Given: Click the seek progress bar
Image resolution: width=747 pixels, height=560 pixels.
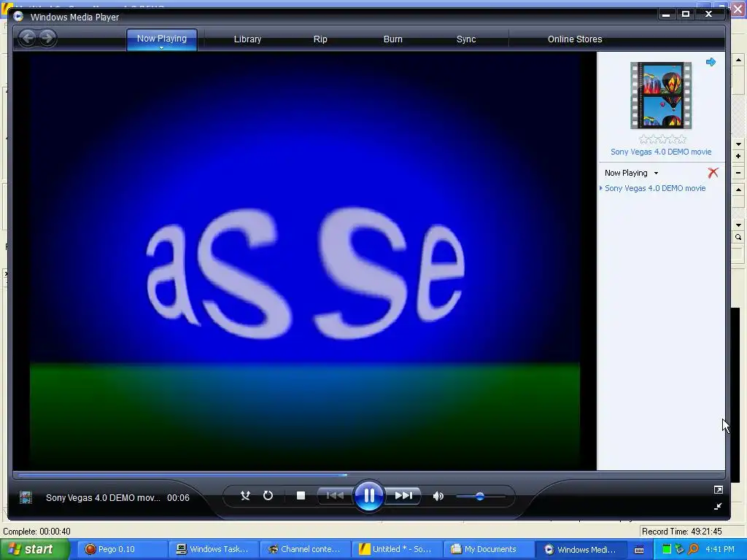Looking at the screenshot, I should pos(369,475).
